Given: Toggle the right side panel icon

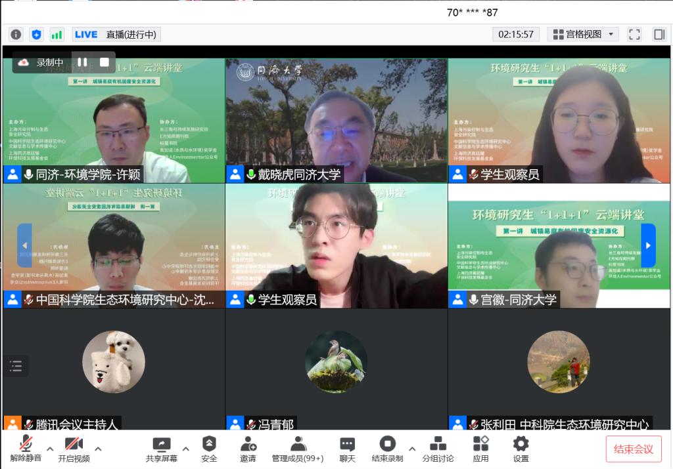Looking at the screenshot, I should tap(659, 35).
